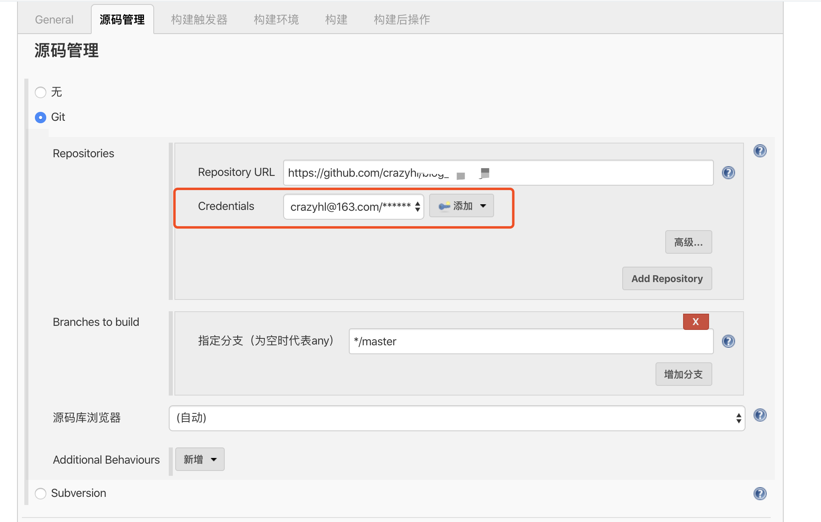Choose Subversion as source control
The height and width of the screenshot is (522, 821).
coord(41,493)
